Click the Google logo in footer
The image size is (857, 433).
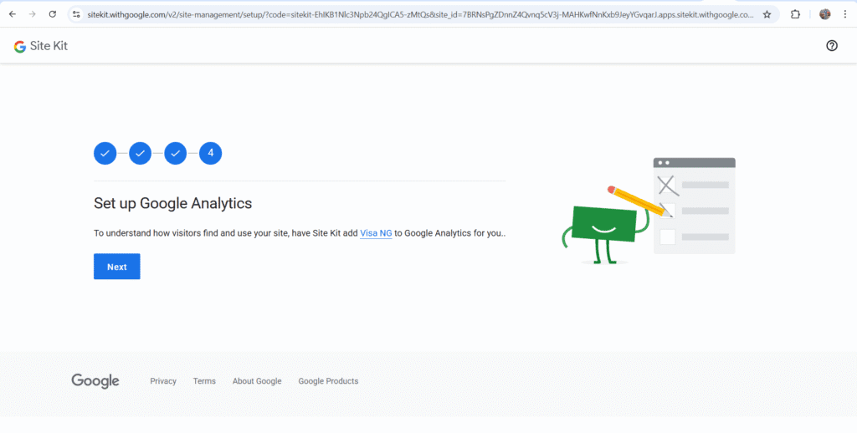coord(95,381)
